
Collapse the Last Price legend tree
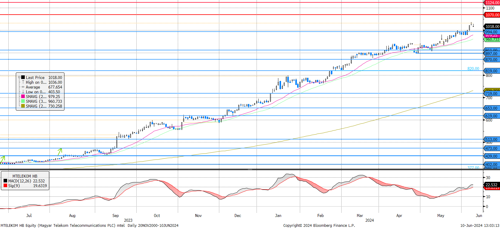(19, 77)
